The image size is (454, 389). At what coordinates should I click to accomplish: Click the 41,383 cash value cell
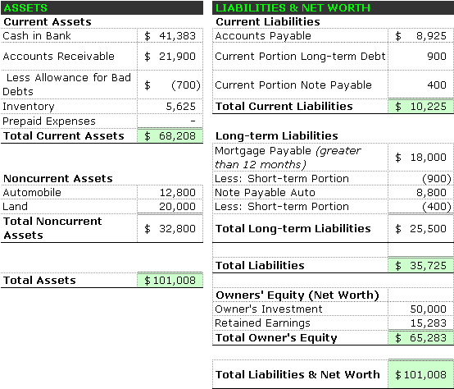[170, 35]
